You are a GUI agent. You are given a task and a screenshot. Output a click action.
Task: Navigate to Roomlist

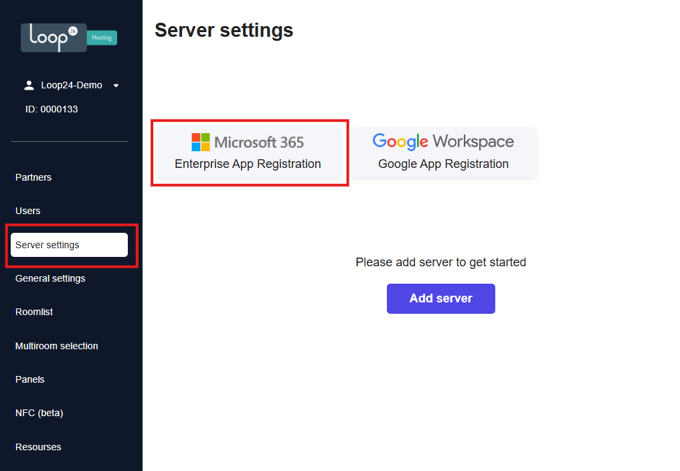point(34,312)
